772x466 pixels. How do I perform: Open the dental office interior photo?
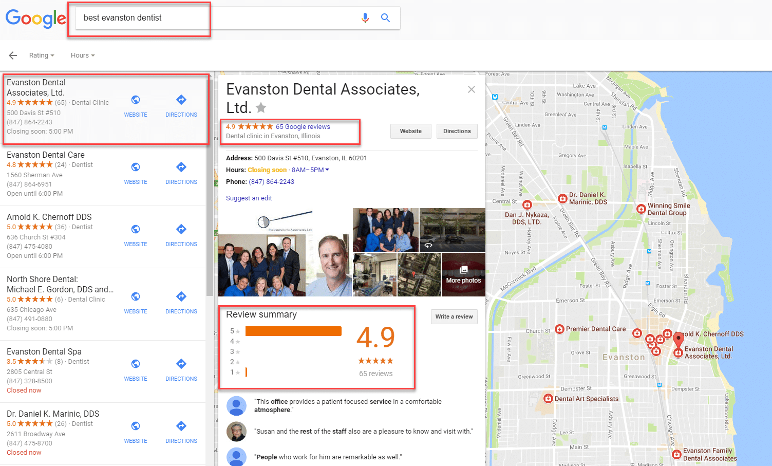(375, 274)
